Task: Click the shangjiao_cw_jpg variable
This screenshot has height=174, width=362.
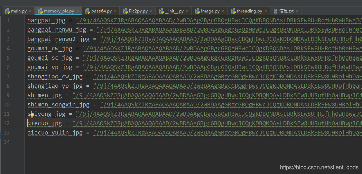Action: coord(55,76)
